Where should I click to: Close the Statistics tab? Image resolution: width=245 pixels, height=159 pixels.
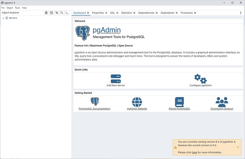click(134, 13)
